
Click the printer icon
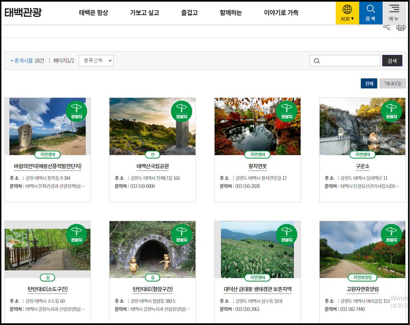401,28
